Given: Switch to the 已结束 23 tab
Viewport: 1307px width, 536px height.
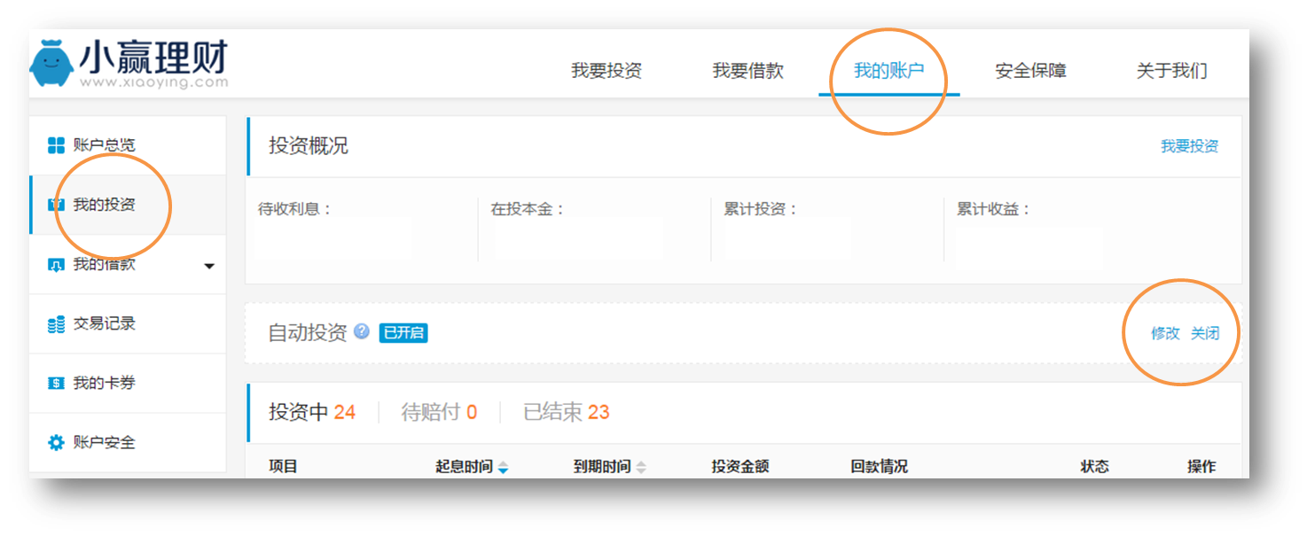Looking at the screenshot, I should pyautogui.click(x=567, y=412).
